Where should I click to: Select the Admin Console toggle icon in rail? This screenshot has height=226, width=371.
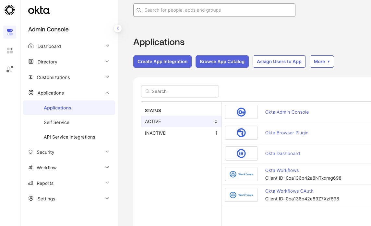[x=10, y=32]
